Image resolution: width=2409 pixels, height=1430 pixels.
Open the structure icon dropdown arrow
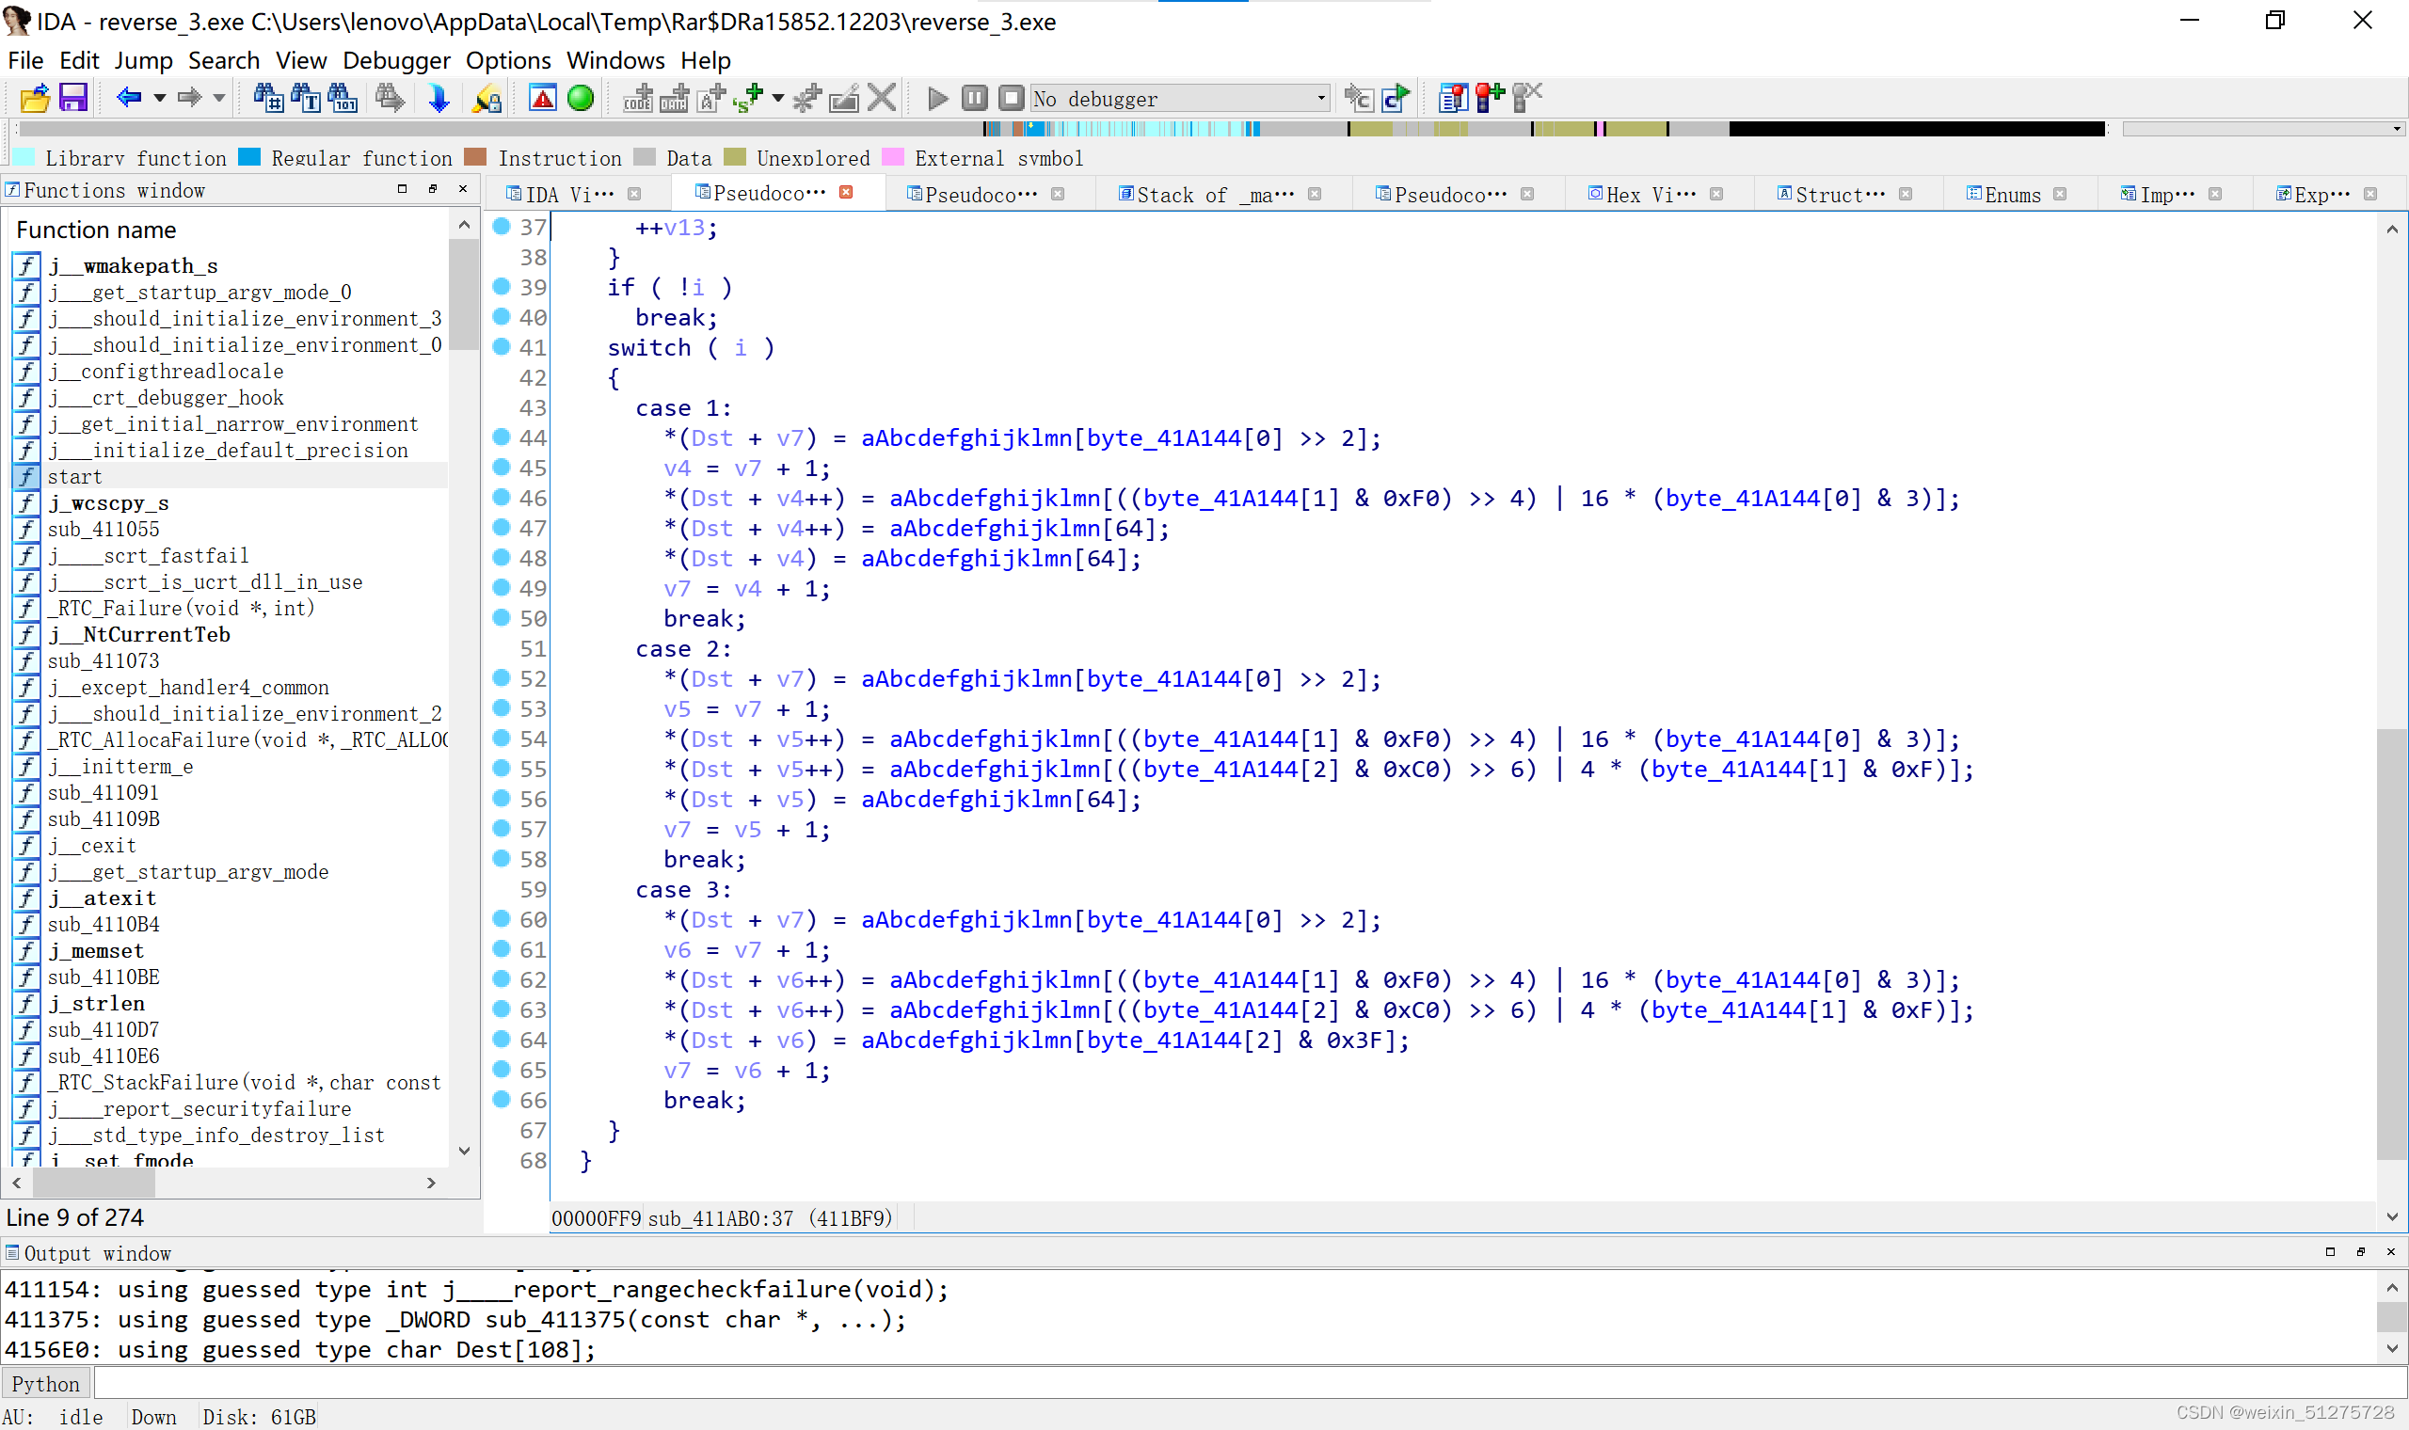[777, 97]
